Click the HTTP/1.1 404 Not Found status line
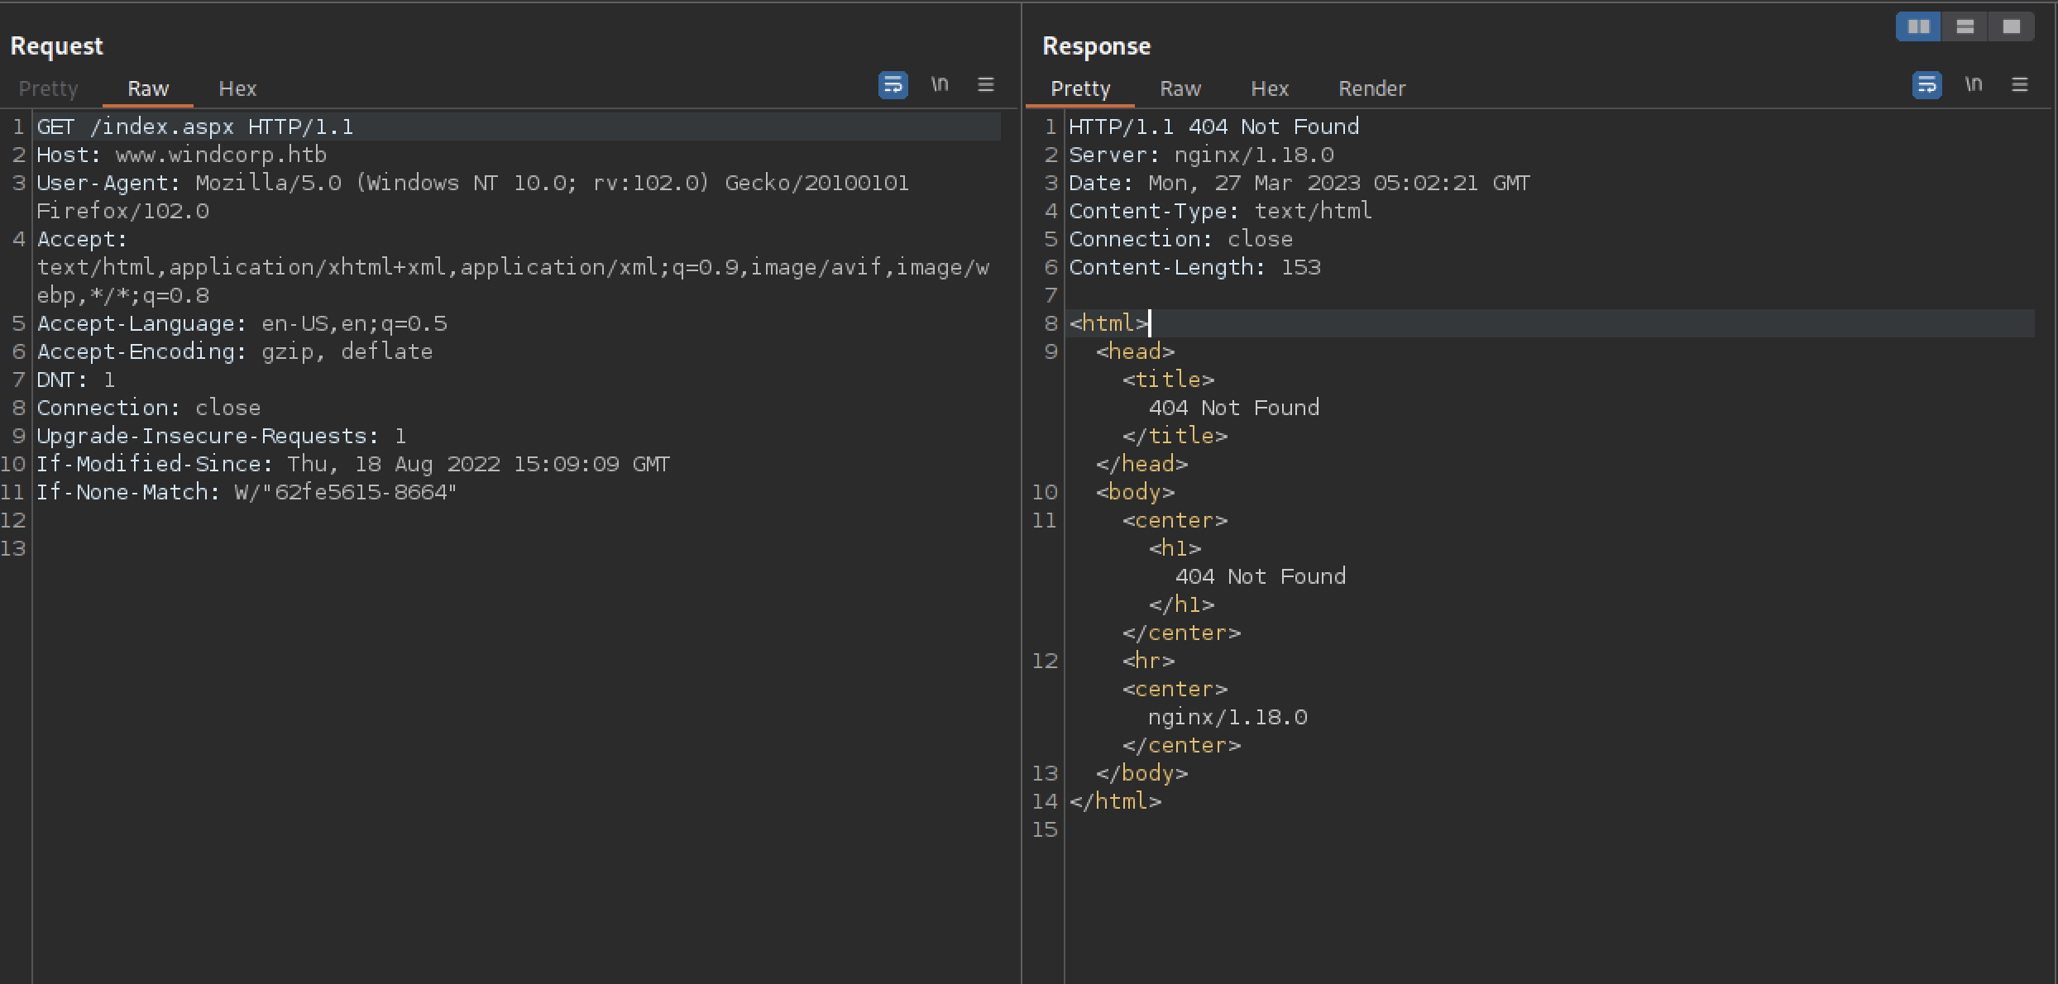 1213,127
